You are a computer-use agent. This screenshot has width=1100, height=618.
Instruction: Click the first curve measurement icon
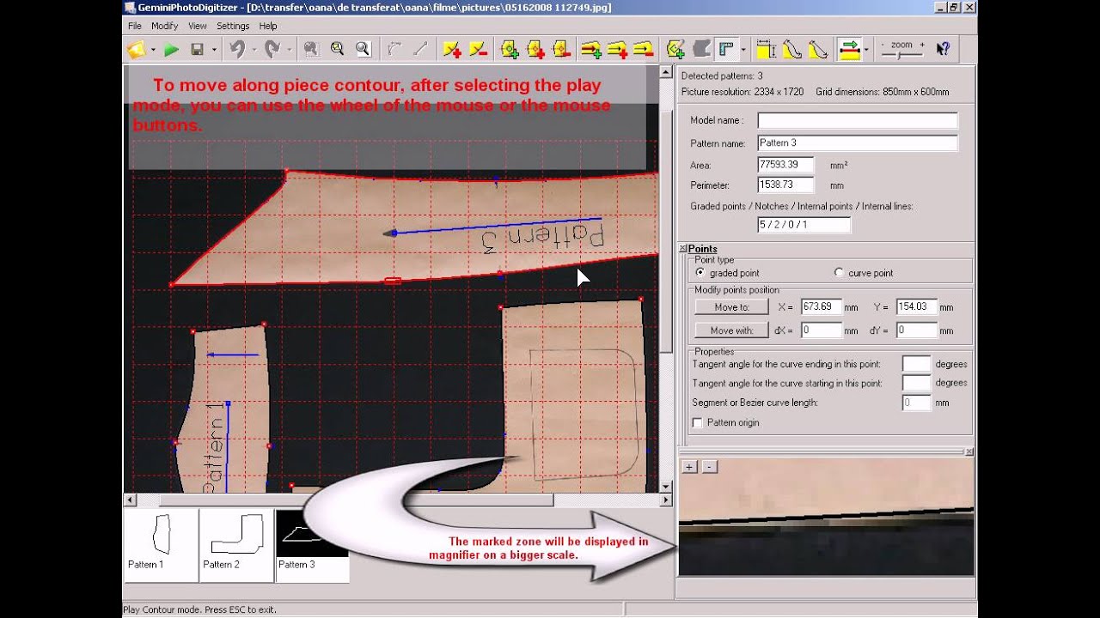[791, 50]
